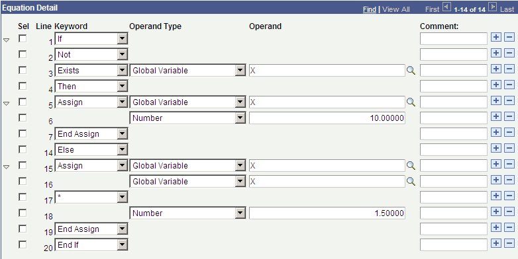This screenshot has height=259, width=518.
Task: Select line 1 checkbox
Action: pyautogui.click(x=23, y=38)
